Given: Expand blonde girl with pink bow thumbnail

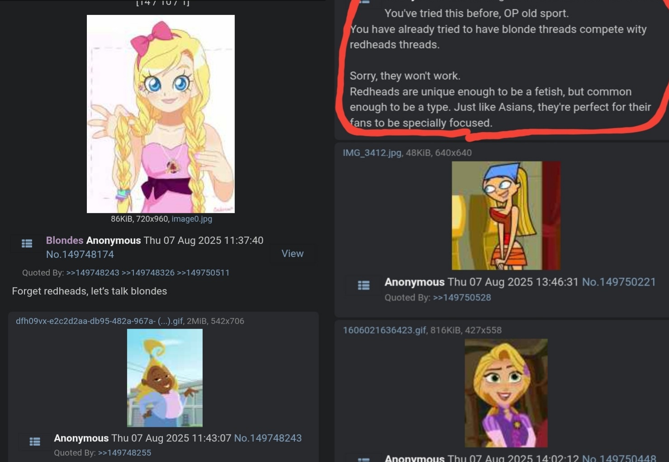Looking at the screenshot, I should [161, 114].
